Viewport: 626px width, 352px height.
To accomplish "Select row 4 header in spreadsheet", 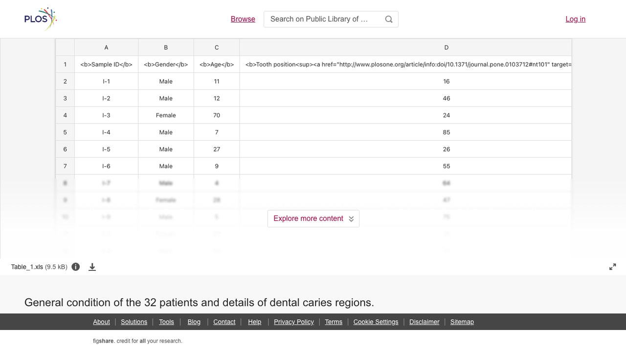I will 65,115.
